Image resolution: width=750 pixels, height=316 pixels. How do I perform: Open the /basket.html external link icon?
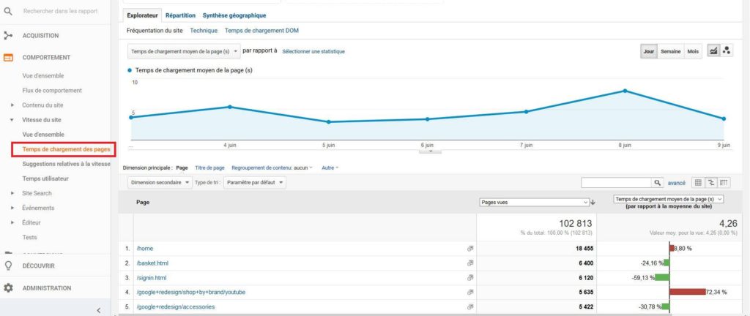point(470,263)
